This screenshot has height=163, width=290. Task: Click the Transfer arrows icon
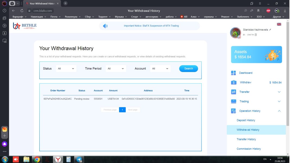click(x=234, y=92)
